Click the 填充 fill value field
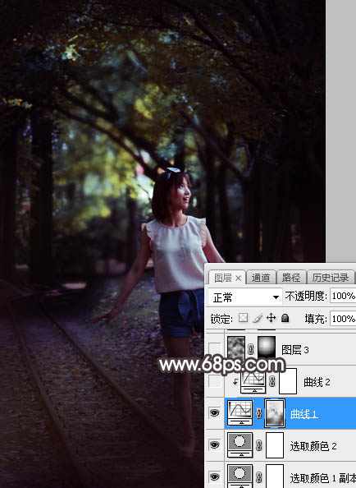 pyautogui.click(x=343, y=319)
